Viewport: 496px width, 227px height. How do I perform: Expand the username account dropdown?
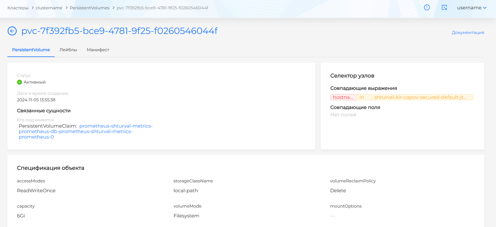472,8
